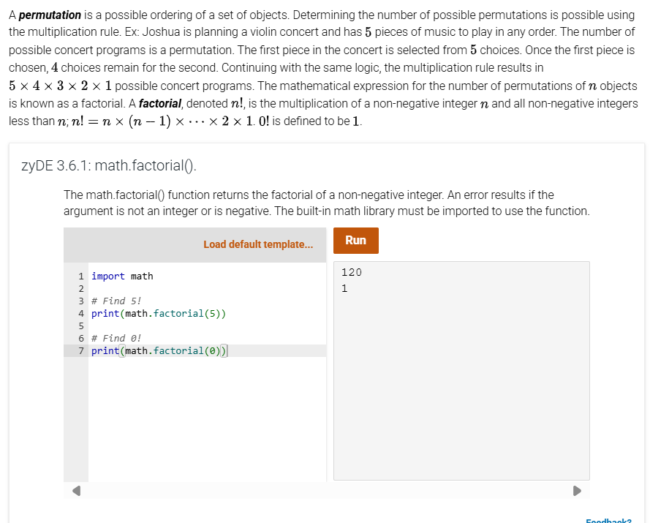Screen dimensions: 650x523
Task: Click the orange Run button
Action: [x=355, y=240]
